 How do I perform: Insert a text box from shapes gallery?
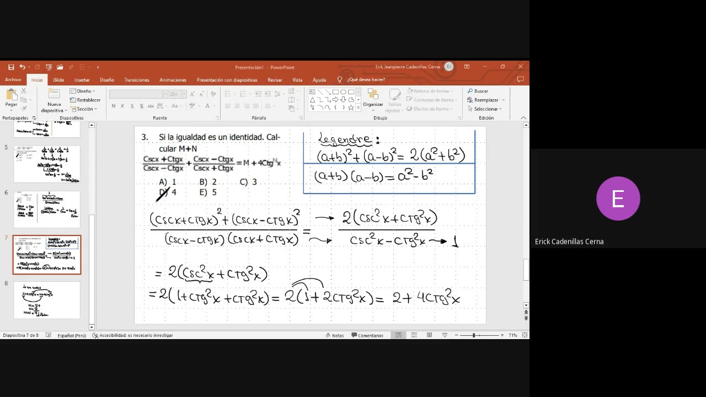tap(312, 92)
